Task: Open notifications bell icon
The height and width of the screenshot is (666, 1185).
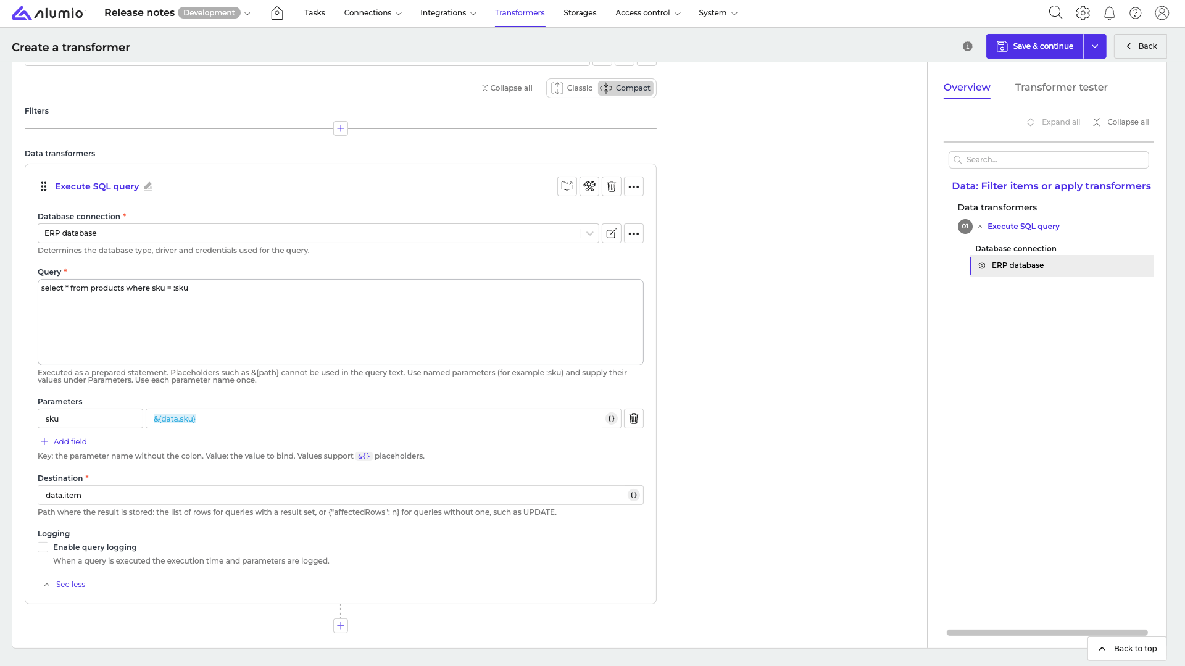Action: tap(1110, 13)
